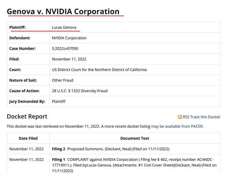The height and width of the screenshot is (174, 225).
Task: Click the Other Fraud value
Action: pyautogui.click(x=63, y=80)
